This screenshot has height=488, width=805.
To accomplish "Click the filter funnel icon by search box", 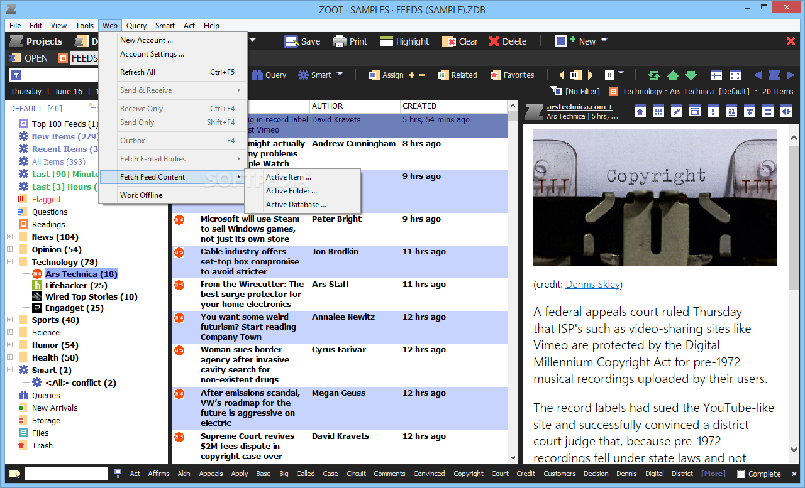I will click(x=16, y=75).
